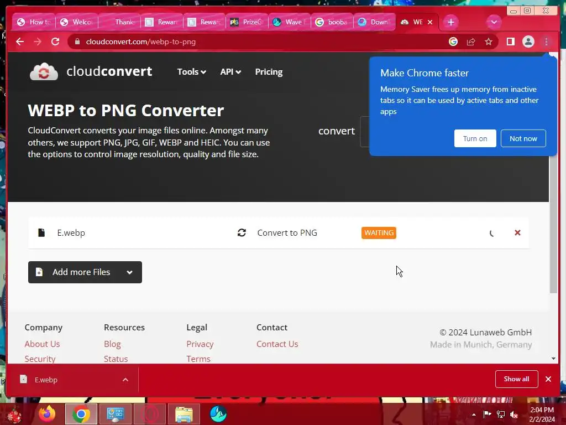Open the control panel taskbar icon
Viewport: 566px width, 425px height.
point(115,414)
